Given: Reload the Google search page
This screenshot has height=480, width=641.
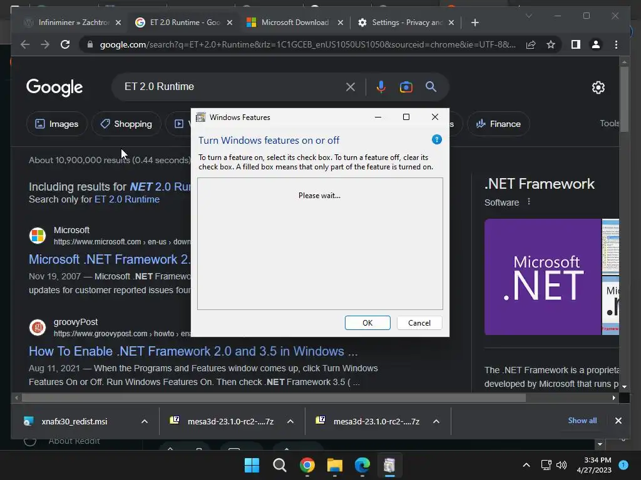Looking at the screenshot, I should [x=65, y=44].
